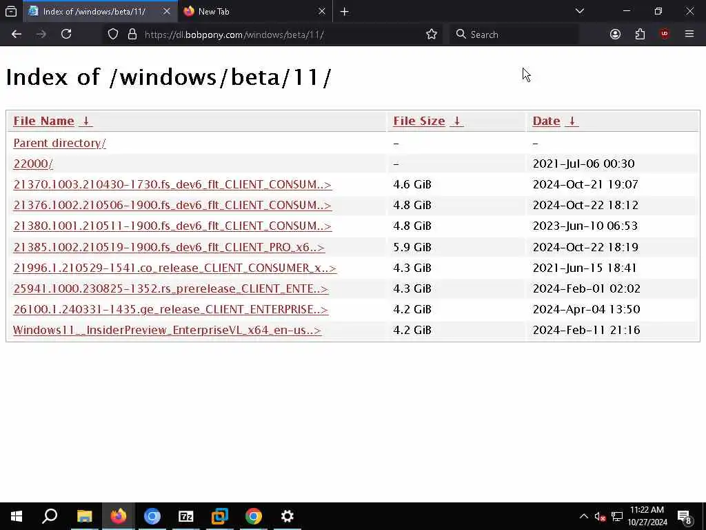Download the 26100.1 ge_release file

[171, 309]
